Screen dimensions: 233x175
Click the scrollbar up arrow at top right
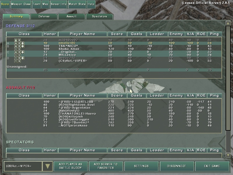[228, 23]
